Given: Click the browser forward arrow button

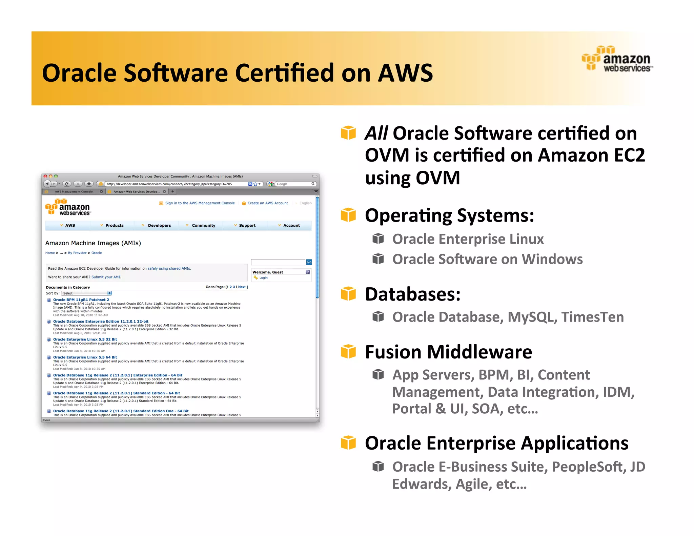Looking at the screenshot, I should click(54, 184).
